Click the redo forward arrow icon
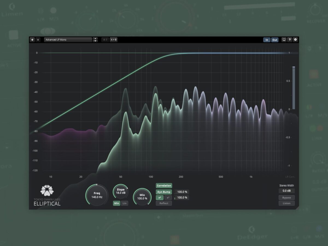Viewport: 328px width, 246px height. coord(38,40)
